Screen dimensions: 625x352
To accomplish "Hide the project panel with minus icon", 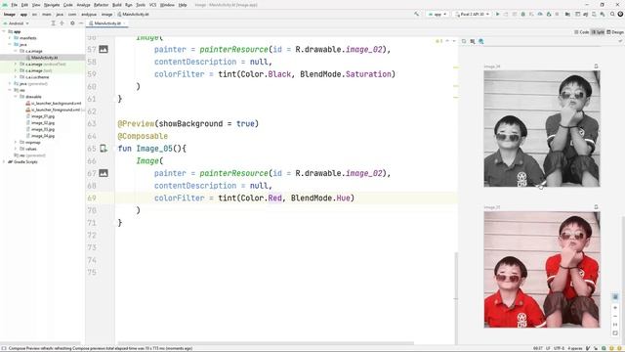I will coord(81,23).
